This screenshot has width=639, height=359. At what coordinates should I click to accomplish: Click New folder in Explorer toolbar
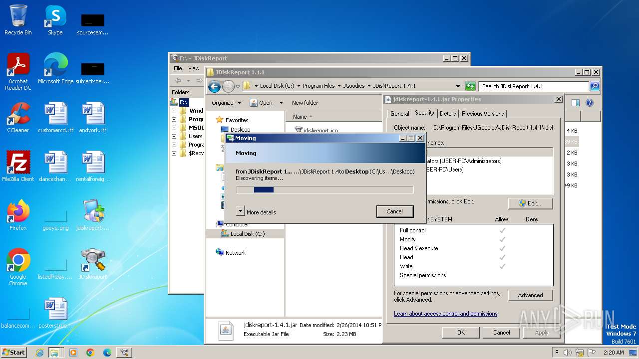[305, 103]
